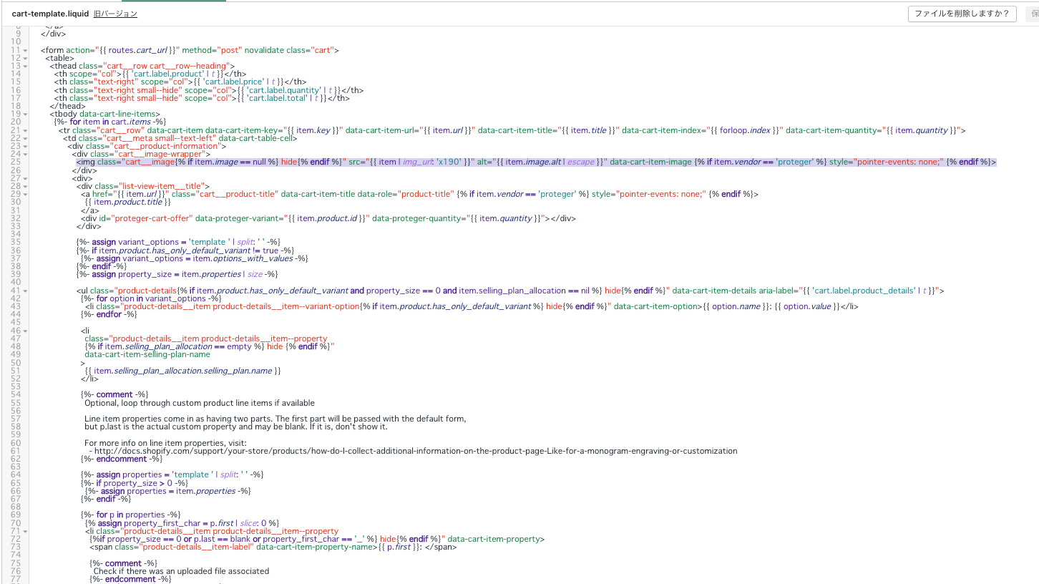Fold cart__image-wrapper div at line 24
Image resolution: width=1039 pixels, height=584 pixels.
25,155
